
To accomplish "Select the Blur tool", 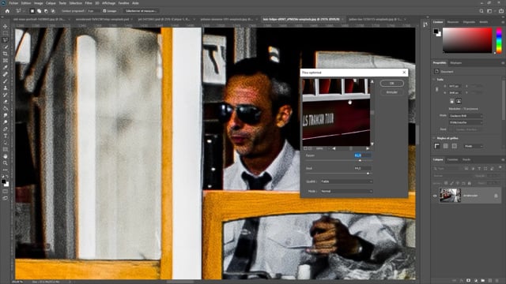I will click(6, 115).
